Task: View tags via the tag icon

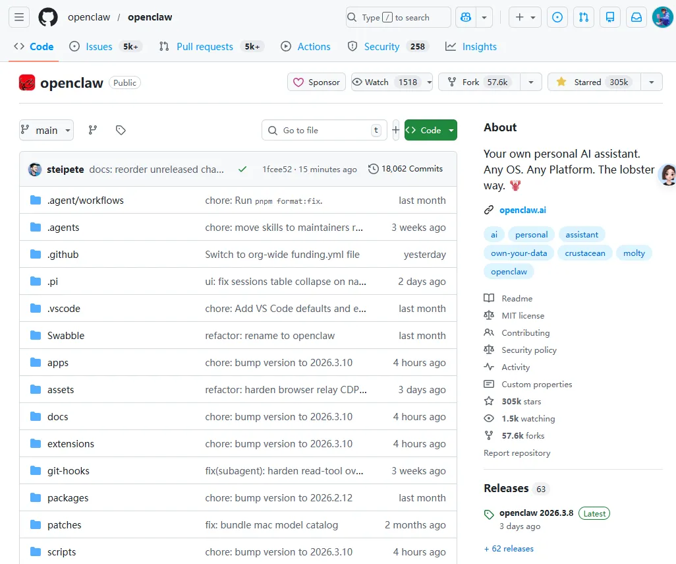Action: (x=121, y=130)
